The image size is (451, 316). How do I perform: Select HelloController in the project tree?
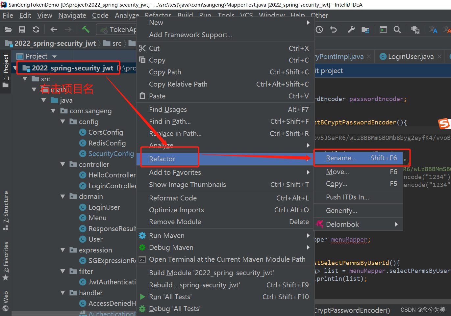click(108, 175)
